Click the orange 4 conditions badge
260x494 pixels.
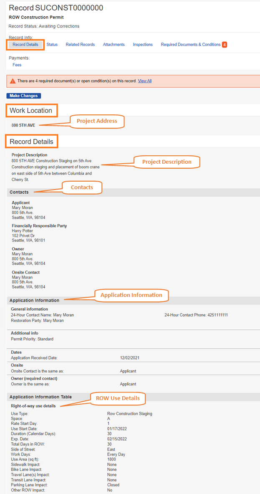[225, 45]
